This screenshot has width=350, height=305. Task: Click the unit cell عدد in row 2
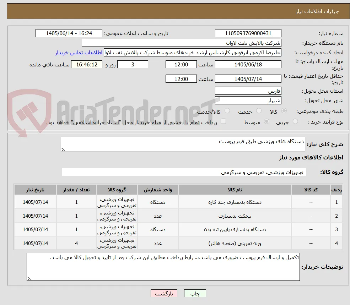pyautogui.click(x=158, y=216)
